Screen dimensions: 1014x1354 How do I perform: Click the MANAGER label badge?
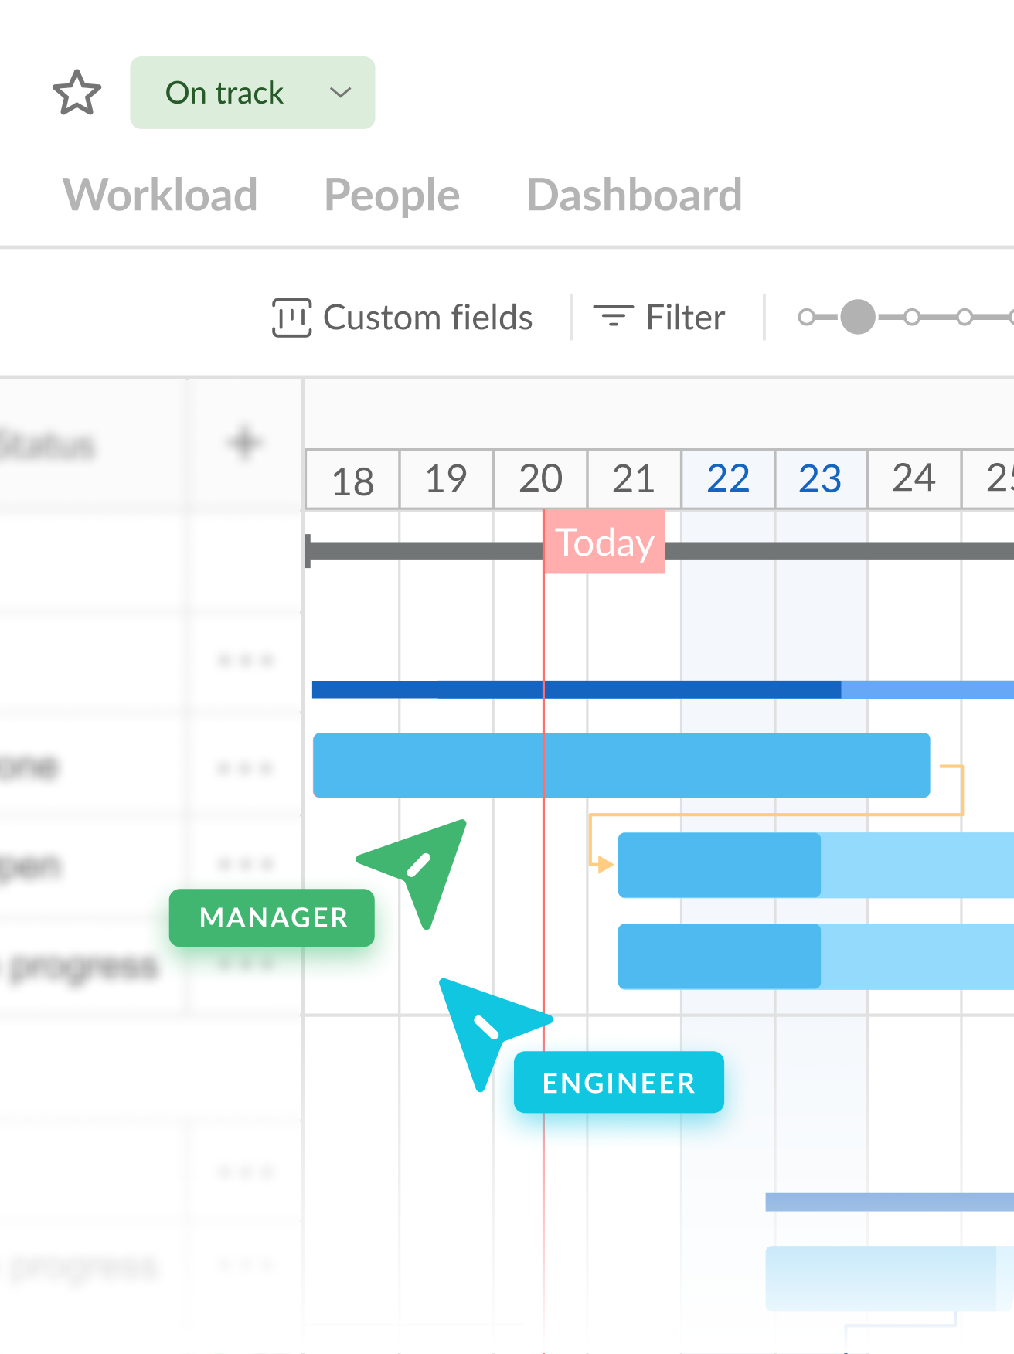[272, 918]
